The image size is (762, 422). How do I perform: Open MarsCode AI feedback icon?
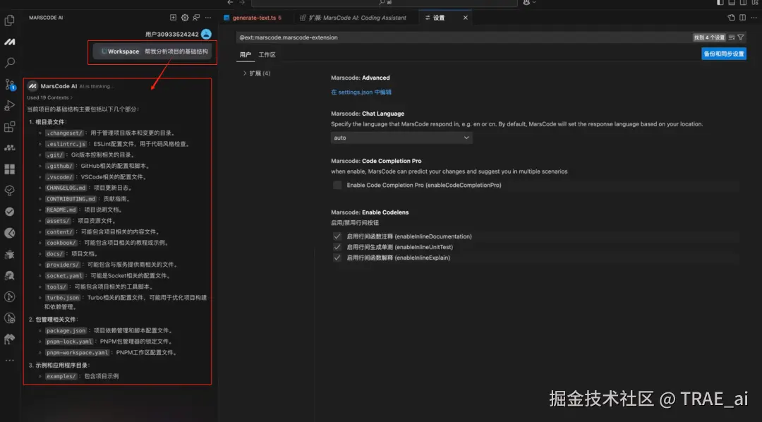click(196, 18)
